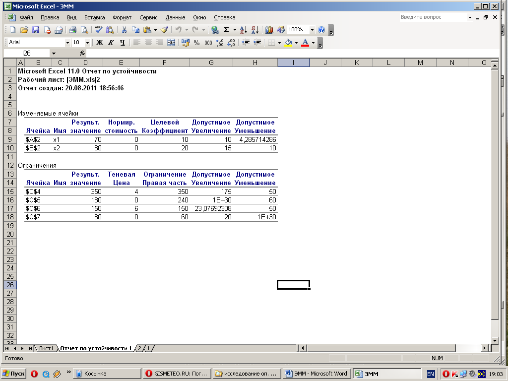Paste with the clipboard icon
508x381 pixels.
tap(147, 30)
